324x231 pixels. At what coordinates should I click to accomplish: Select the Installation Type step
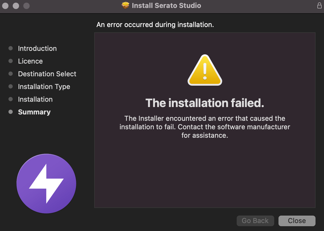[x=44, y=87]
